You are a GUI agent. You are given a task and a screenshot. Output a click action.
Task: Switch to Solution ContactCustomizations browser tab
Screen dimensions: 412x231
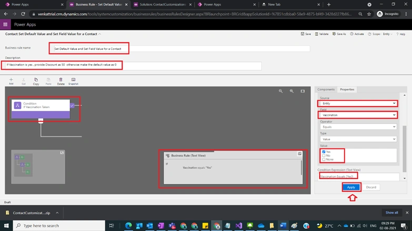click(163, 4)
